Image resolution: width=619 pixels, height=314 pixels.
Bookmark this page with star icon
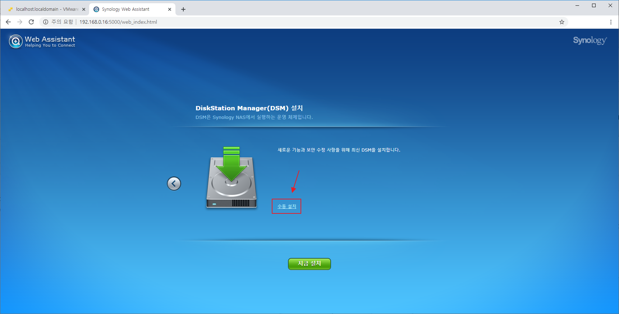coord(562,22)
